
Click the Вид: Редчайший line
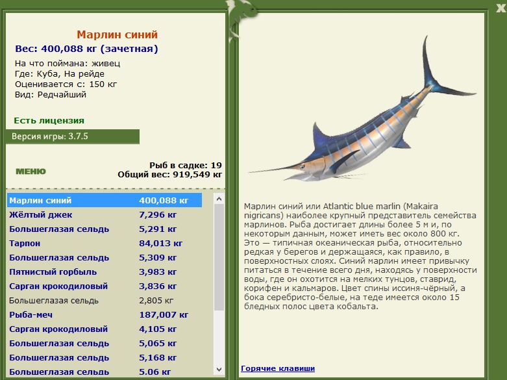pyautogui.click(x=51, y=95)
